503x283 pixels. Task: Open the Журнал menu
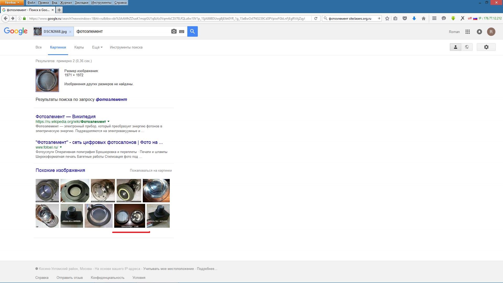coord(66,3)
